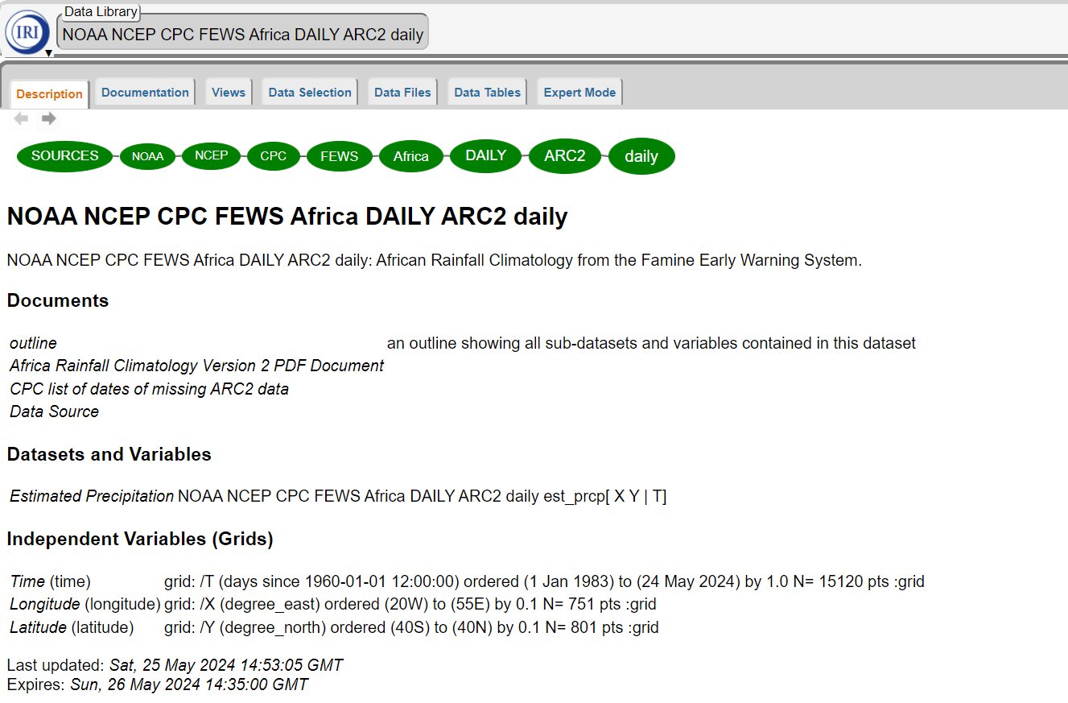The width and height of the screenshot is (1068, 703).
Task: Click the back arrow icon
Action: click(21, 119)
